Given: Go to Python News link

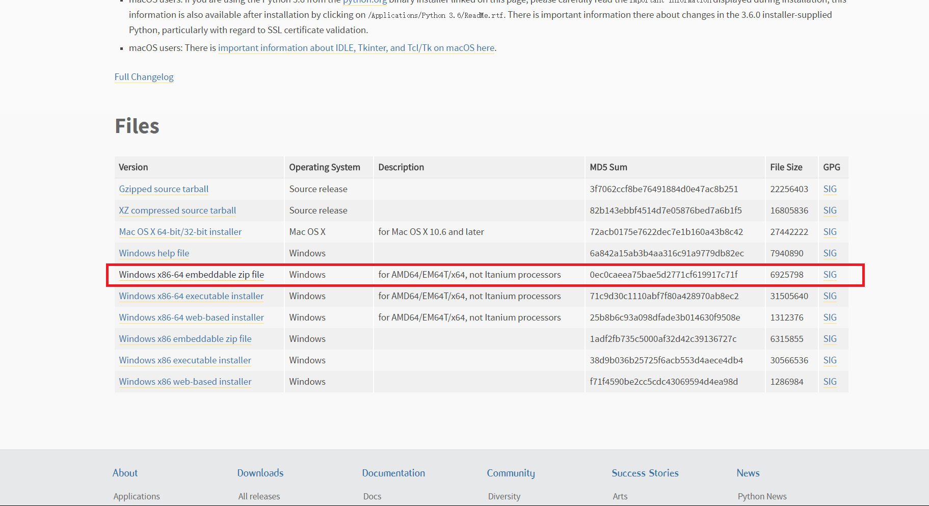Looking at the screenshot, I should click(762, 496).
